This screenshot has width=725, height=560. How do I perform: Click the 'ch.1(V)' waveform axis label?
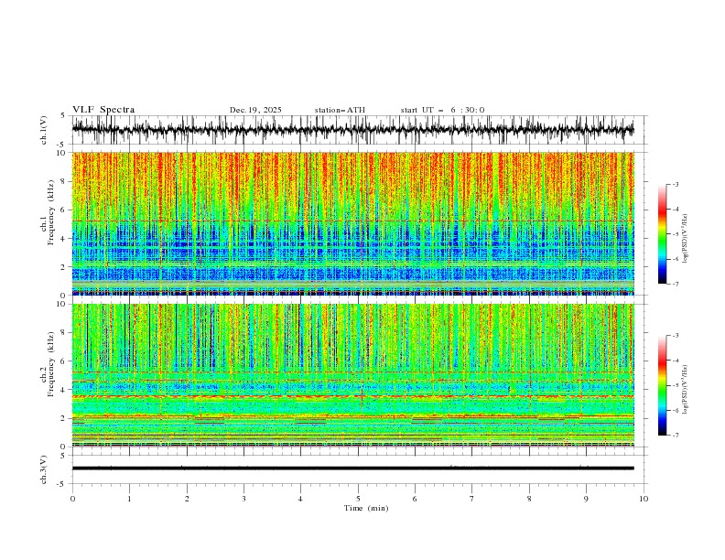coord(43,130)
